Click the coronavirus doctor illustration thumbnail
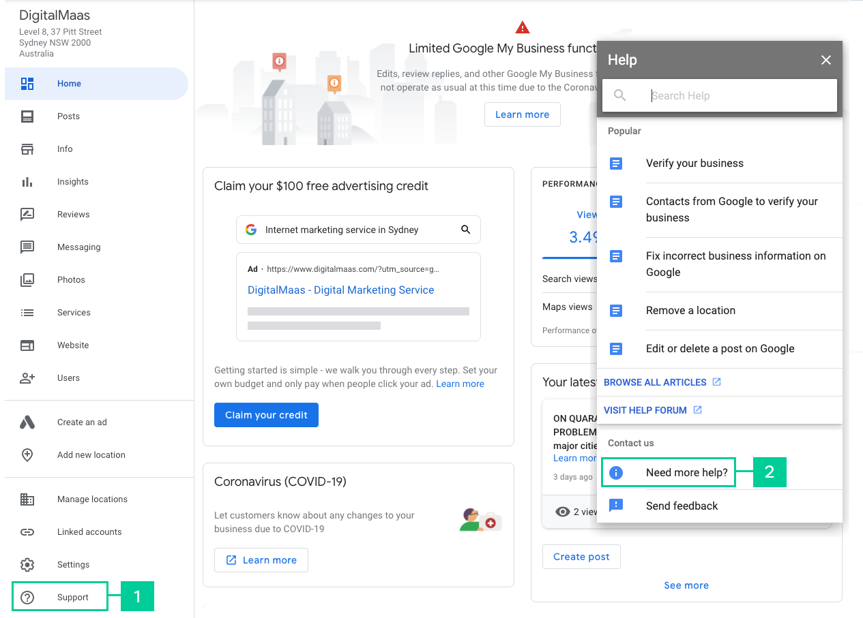863x618 pixels. tap(480, 519)
